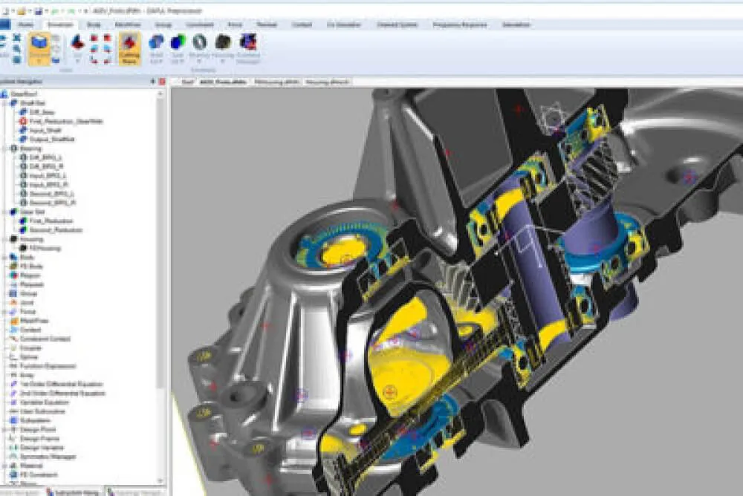Collapse the Gear Set tree node
The image size is (743, 496).
(4, 212)
